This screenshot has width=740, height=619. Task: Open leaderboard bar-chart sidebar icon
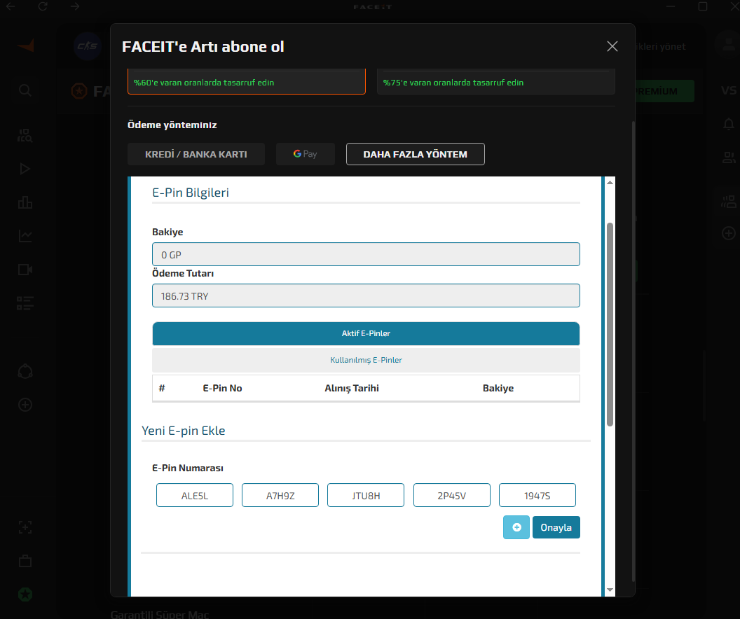25,202
